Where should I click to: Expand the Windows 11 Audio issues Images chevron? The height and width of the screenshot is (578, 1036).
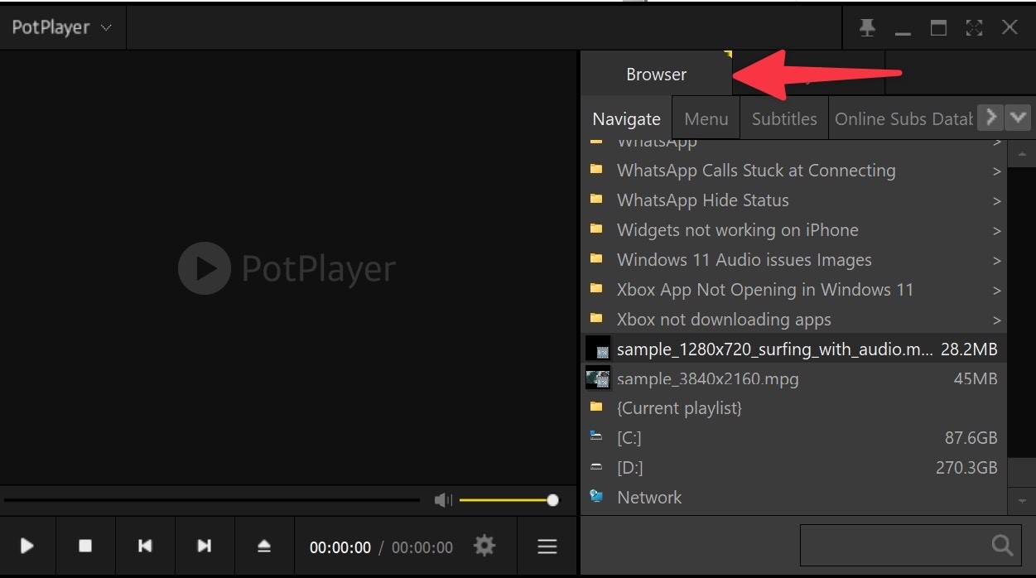[x=997, y=261]
